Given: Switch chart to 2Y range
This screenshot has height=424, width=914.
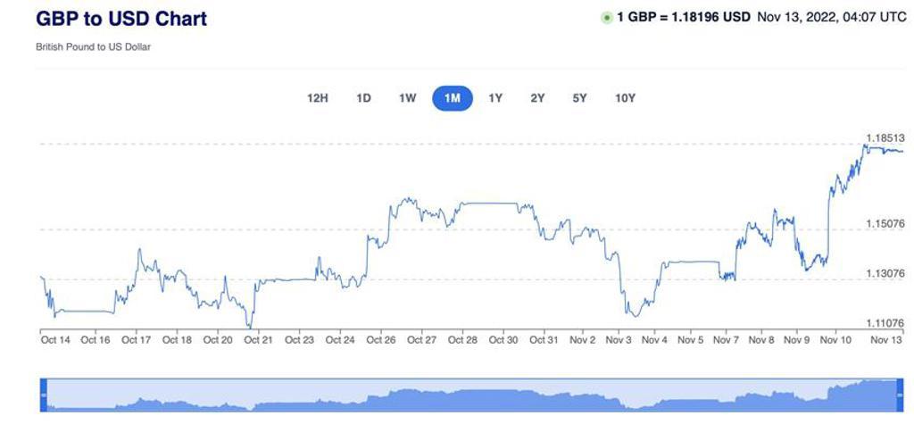Looking at the screenshot, I should tap(537, 98).
